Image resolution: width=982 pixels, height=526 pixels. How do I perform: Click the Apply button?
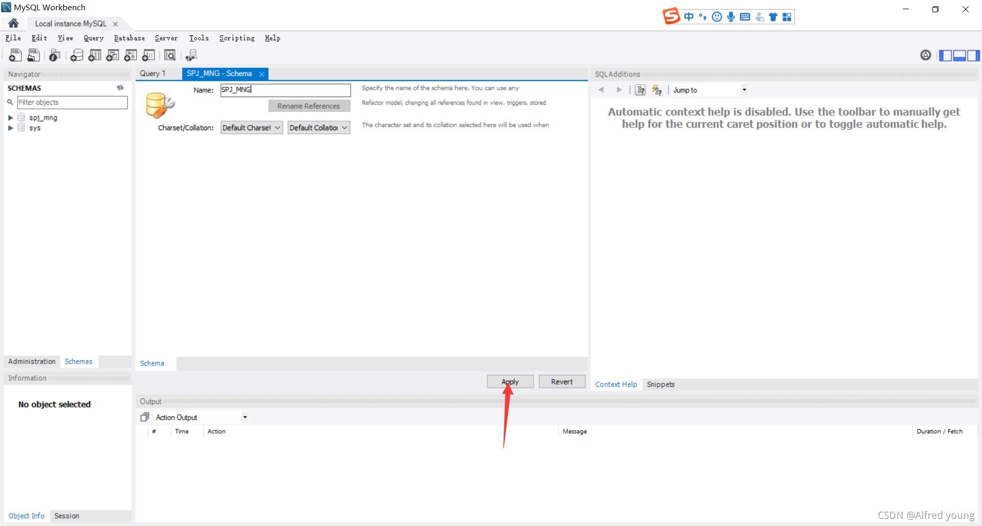tap(510, 381)
